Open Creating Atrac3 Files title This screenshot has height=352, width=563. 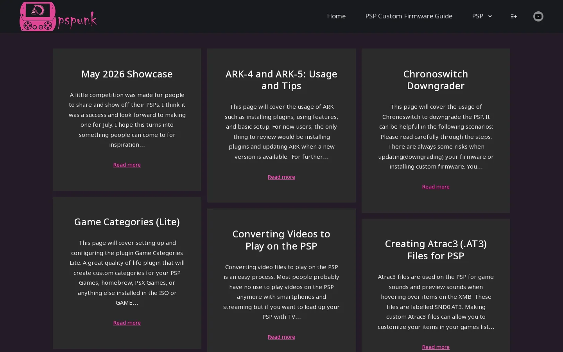pyautogui.click(x=436, y=250)
